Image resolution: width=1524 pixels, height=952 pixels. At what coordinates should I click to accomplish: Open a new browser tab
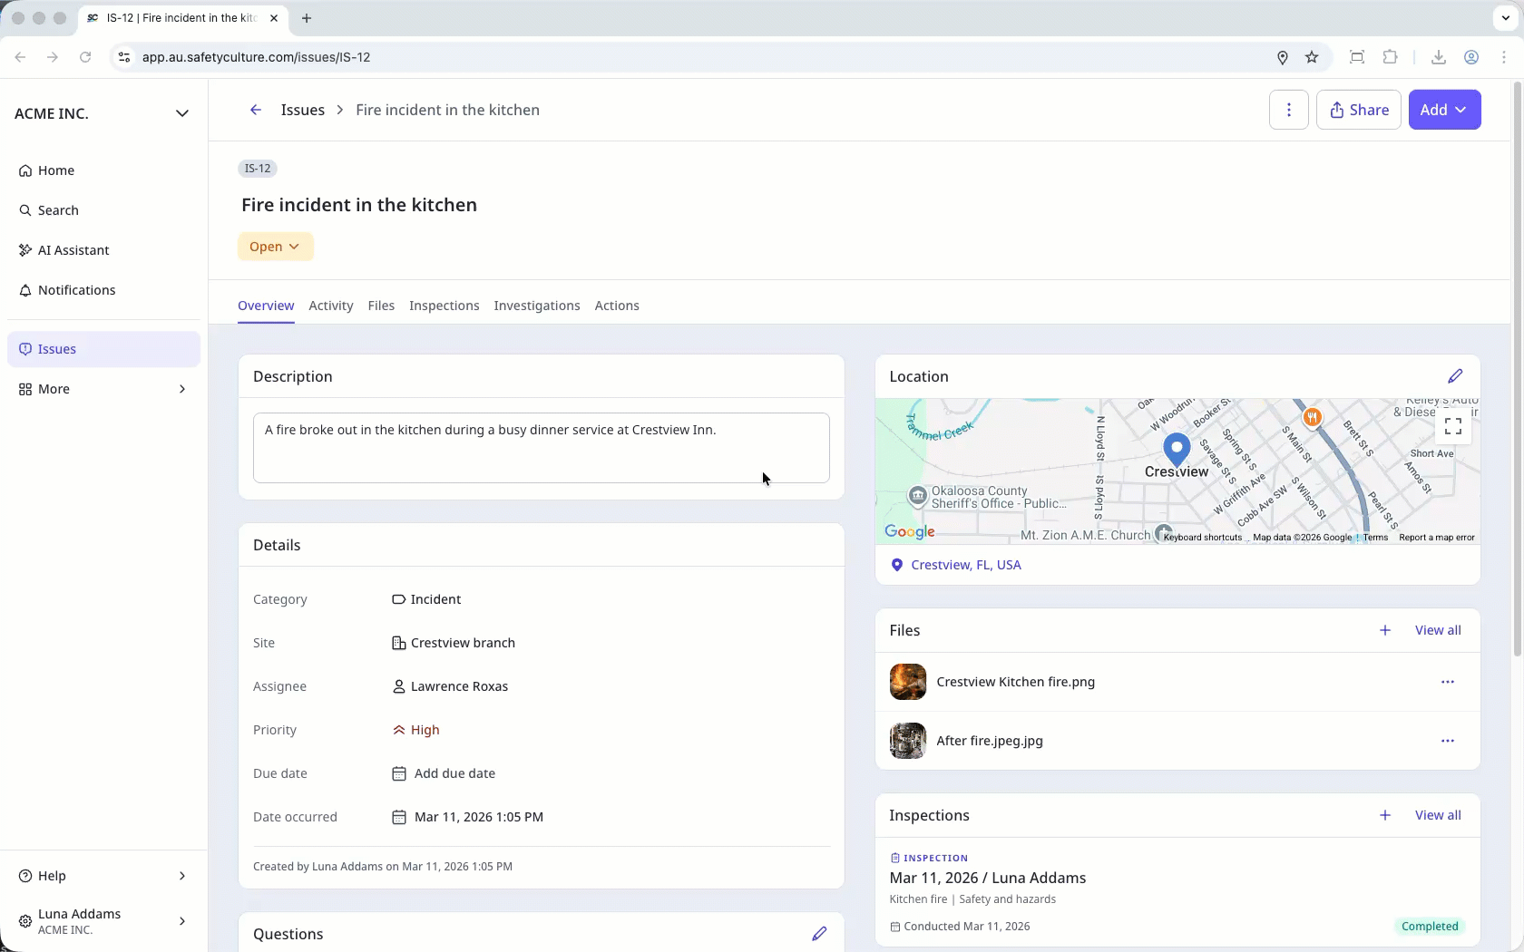(307, 18)
